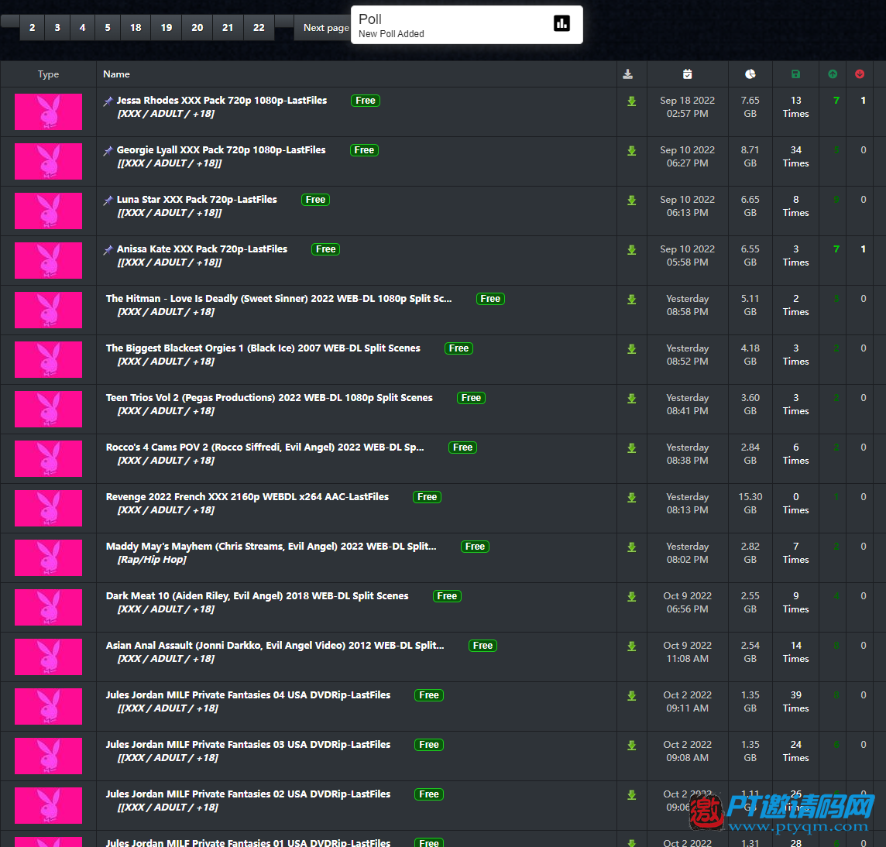Download arrow for Teen Trios Vol 2
The image size is (886, 847).
coord(632,399)
